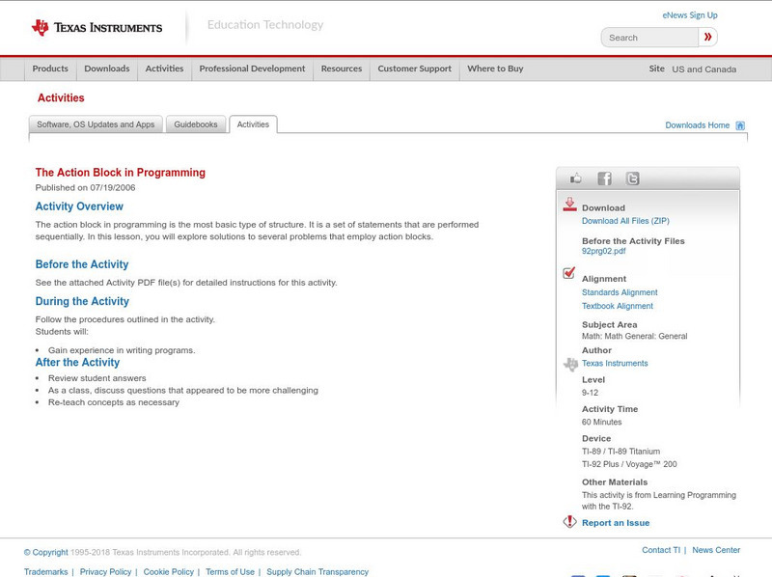This screenshot has height=577, width=772.
Task: Click the Texas Instruments author link
Action: [x=615, y=364]
